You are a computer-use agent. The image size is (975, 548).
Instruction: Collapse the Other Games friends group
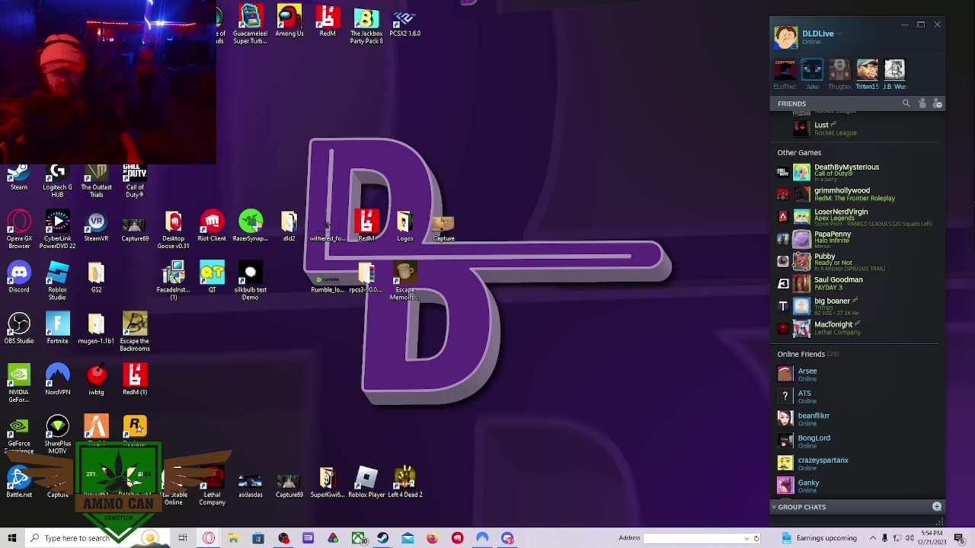click(799, 152)
